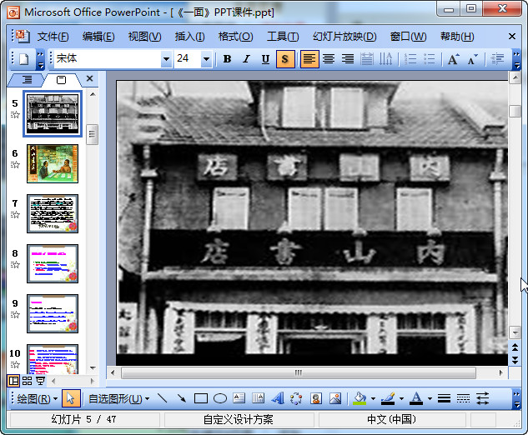
Task: Expand standard toolbar options
Action: click(x=40, y=59)
